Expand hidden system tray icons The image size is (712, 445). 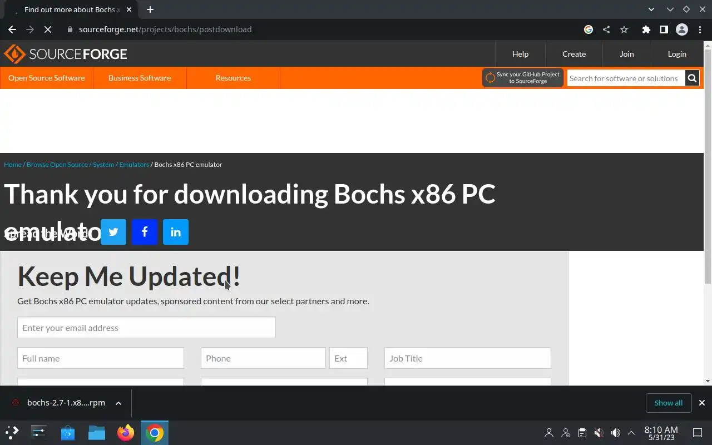coord(631,433)
